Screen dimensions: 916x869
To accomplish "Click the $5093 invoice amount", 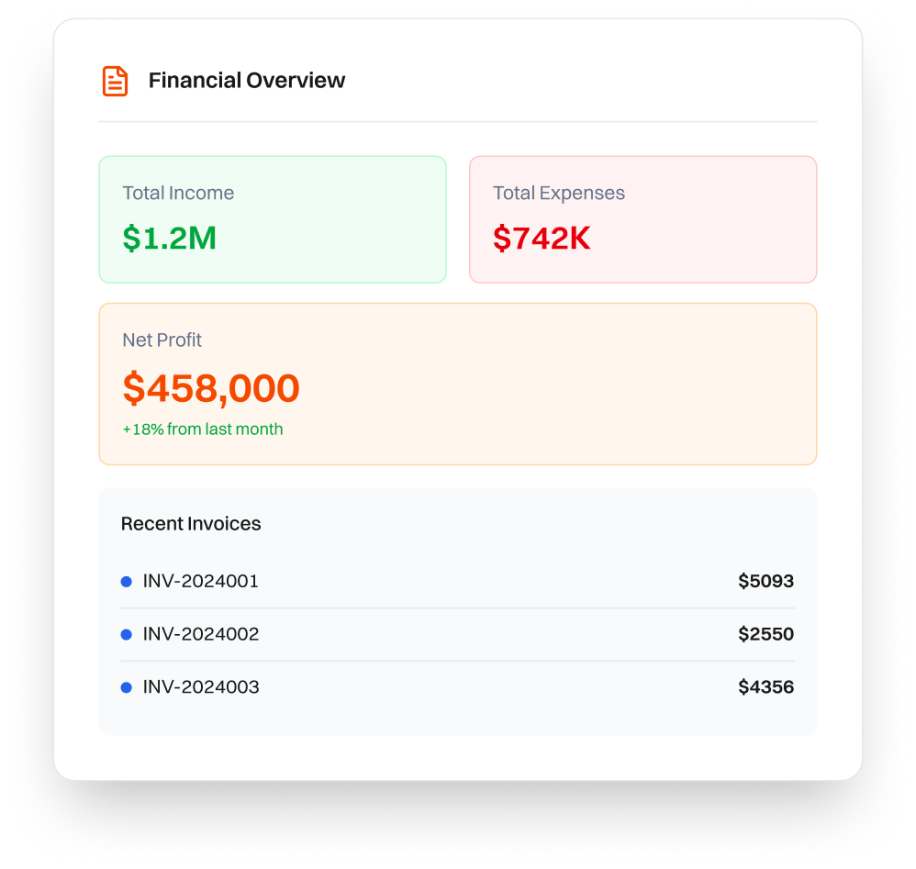I will tap(765, 581).
